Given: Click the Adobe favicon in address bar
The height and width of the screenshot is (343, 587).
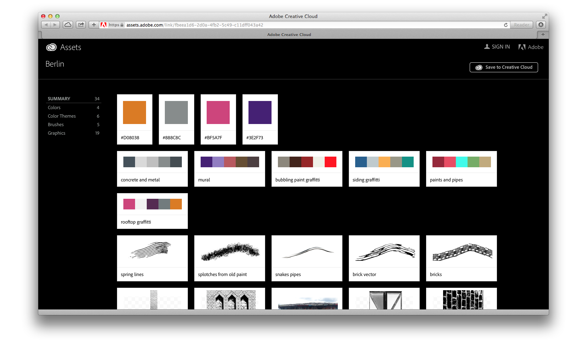Looking at the screenshot, I should 104,25.
